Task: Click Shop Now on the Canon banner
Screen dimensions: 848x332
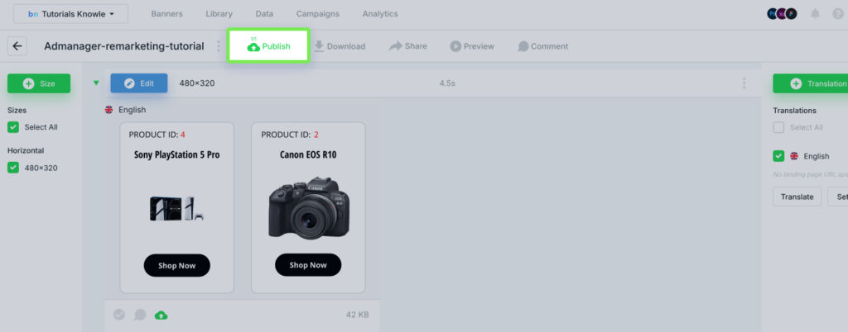Action: [x=308, y=264]
